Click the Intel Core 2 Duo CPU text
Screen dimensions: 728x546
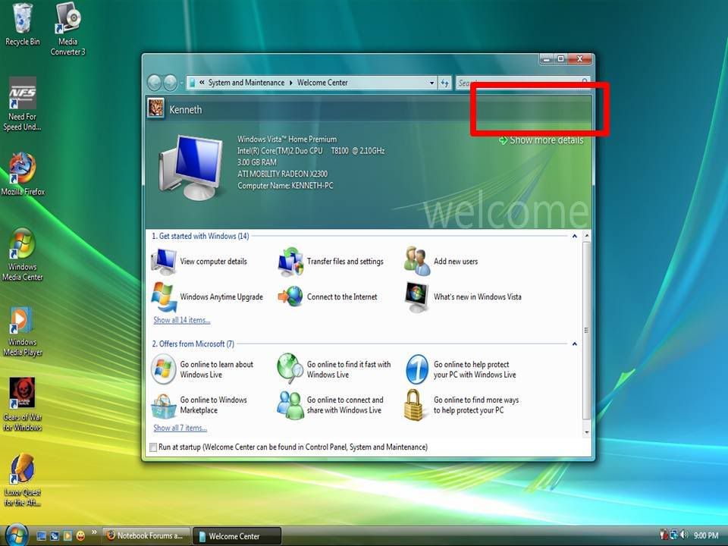pos(311,151)
